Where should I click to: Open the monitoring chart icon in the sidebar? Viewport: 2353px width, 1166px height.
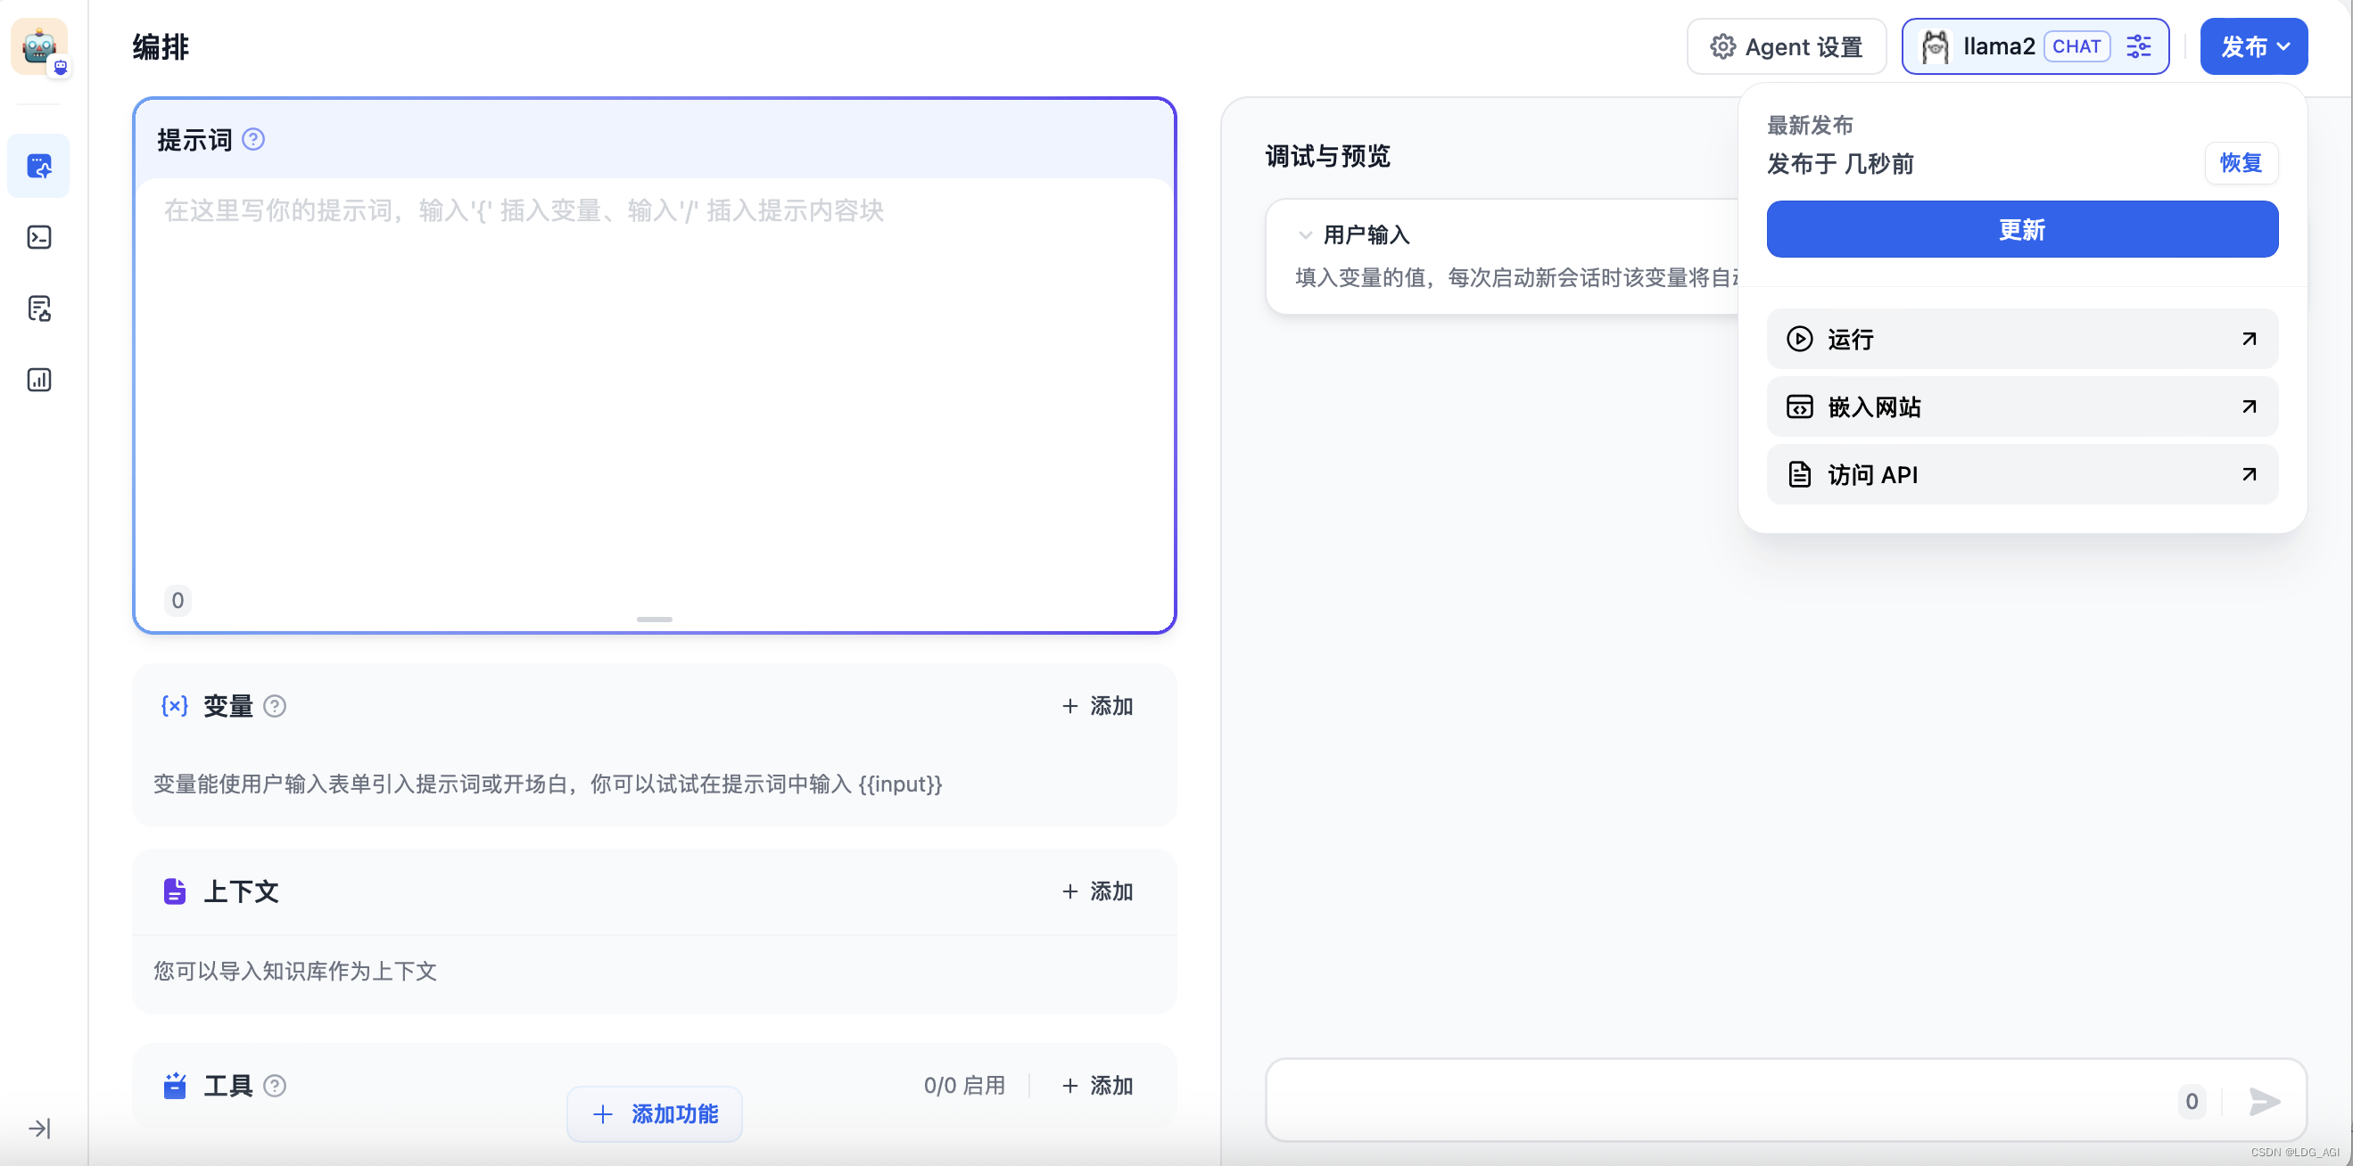click(38, 380)
